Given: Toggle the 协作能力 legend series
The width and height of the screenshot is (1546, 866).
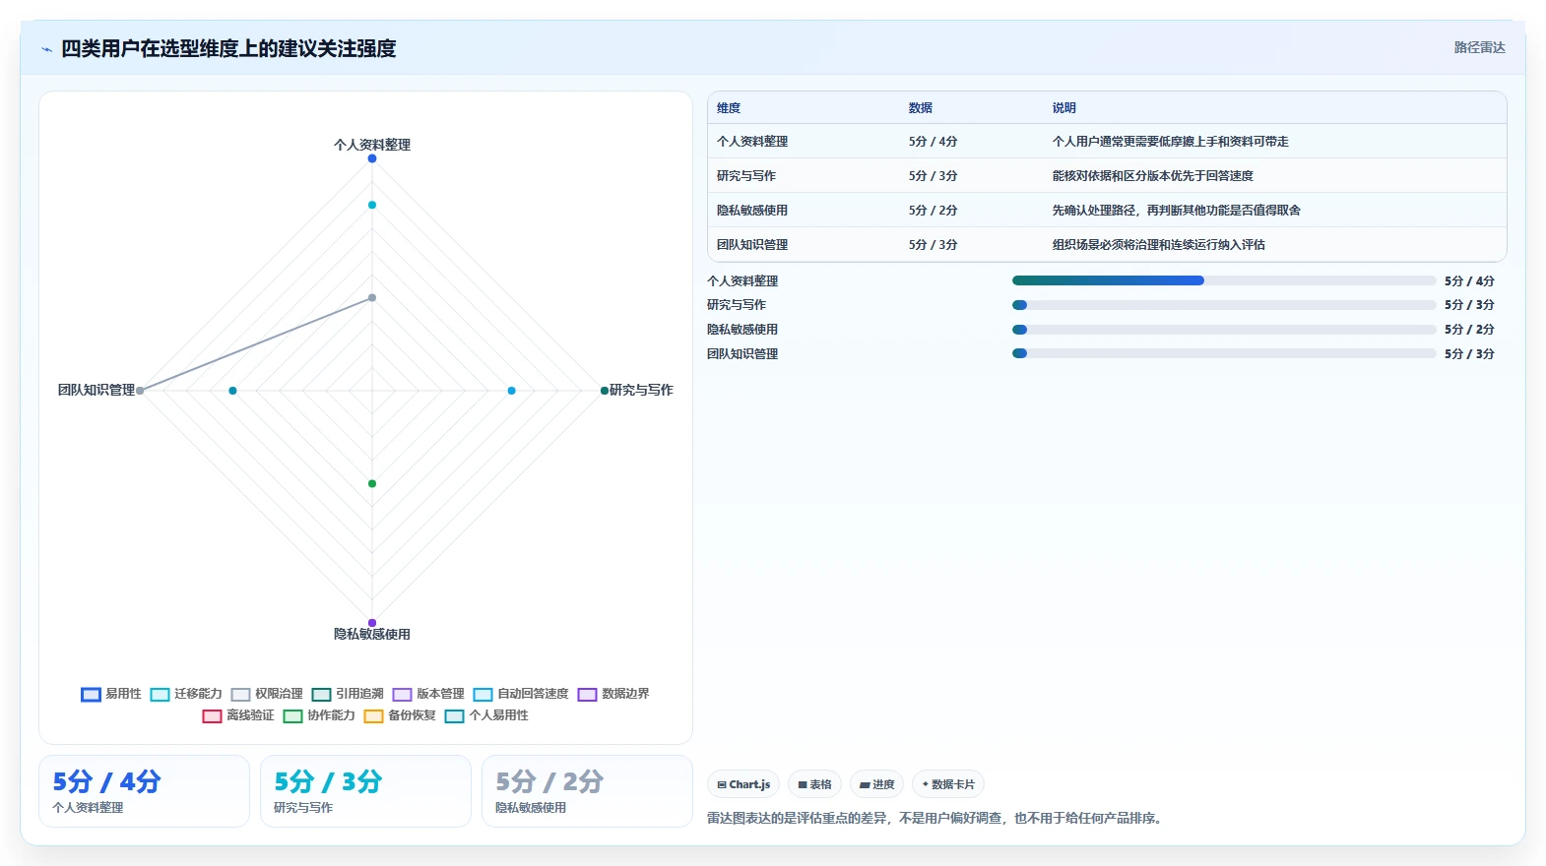Looking at the screenshot, I should point(319,715).
